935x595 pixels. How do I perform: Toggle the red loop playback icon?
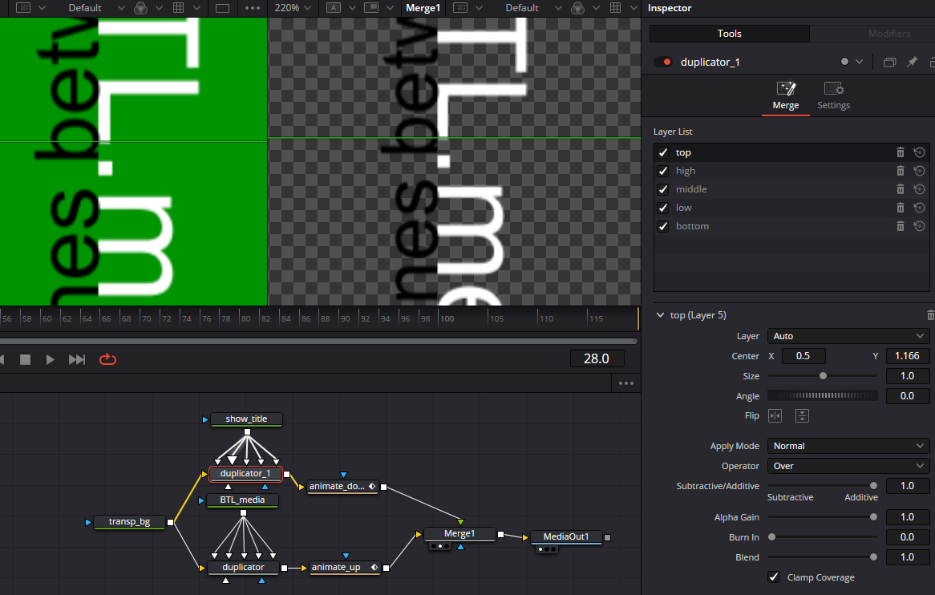tap(107, 359)
